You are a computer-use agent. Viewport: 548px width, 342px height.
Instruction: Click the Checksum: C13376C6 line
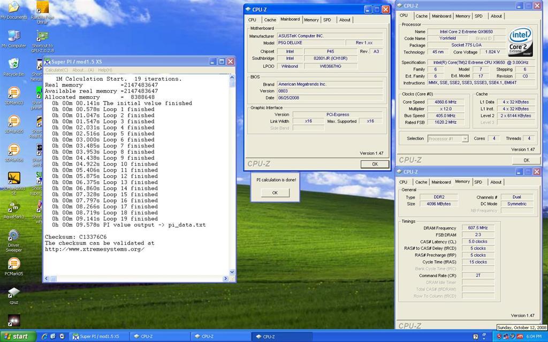click(76, 237)
